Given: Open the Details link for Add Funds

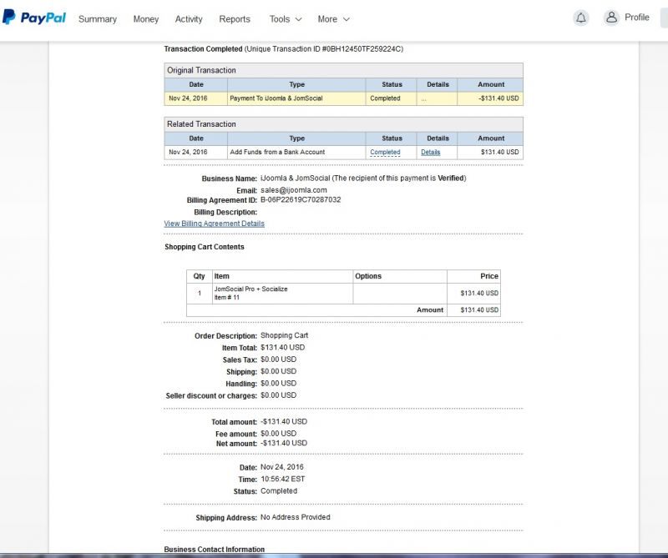Looking at the screenshot, I should [x=431, y=152].
